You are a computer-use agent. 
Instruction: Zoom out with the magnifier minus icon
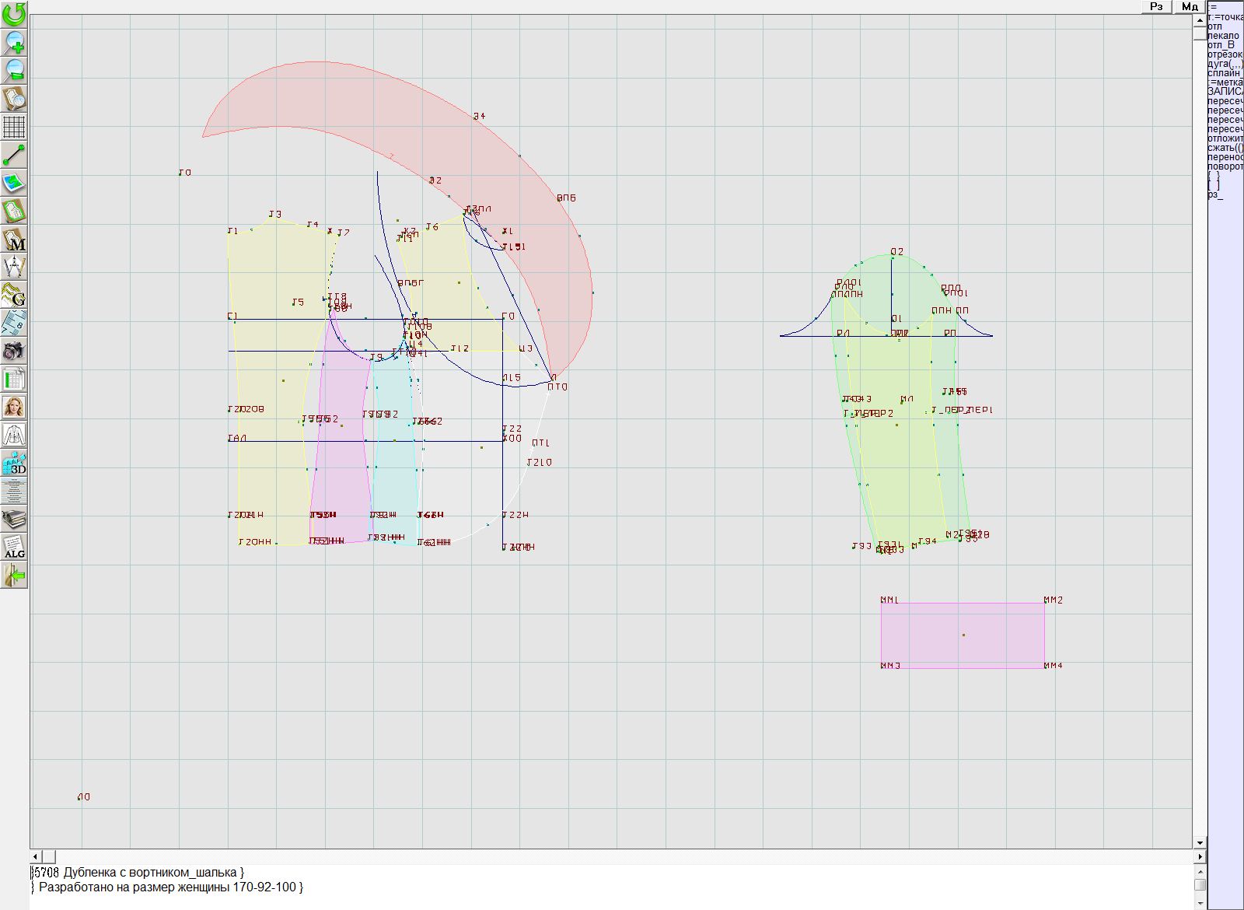(14, 70)
